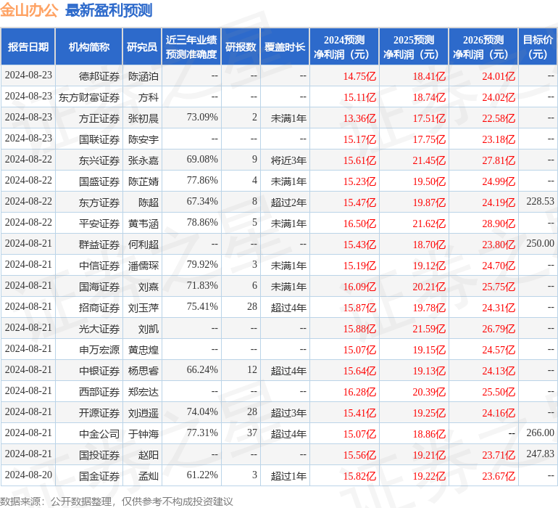Viewport: 558px width, 508px height.
Task: Select the 2024预测净利润 column header
Action: (344, 46)
